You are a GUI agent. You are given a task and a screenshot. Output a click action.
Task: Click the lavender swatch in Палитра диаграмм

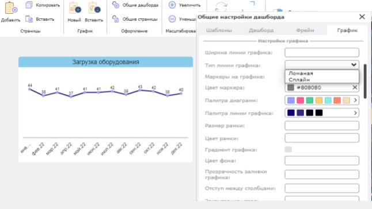point(291,100)
